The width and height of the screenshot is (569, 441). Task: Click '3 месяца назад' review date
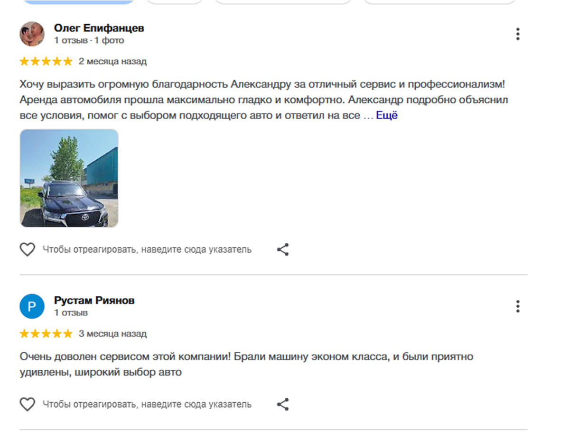point(112,333)
